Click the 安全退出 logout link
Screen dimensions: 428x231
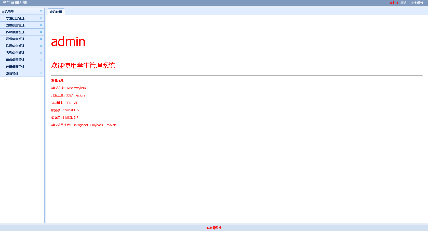[x=417, y=3]
